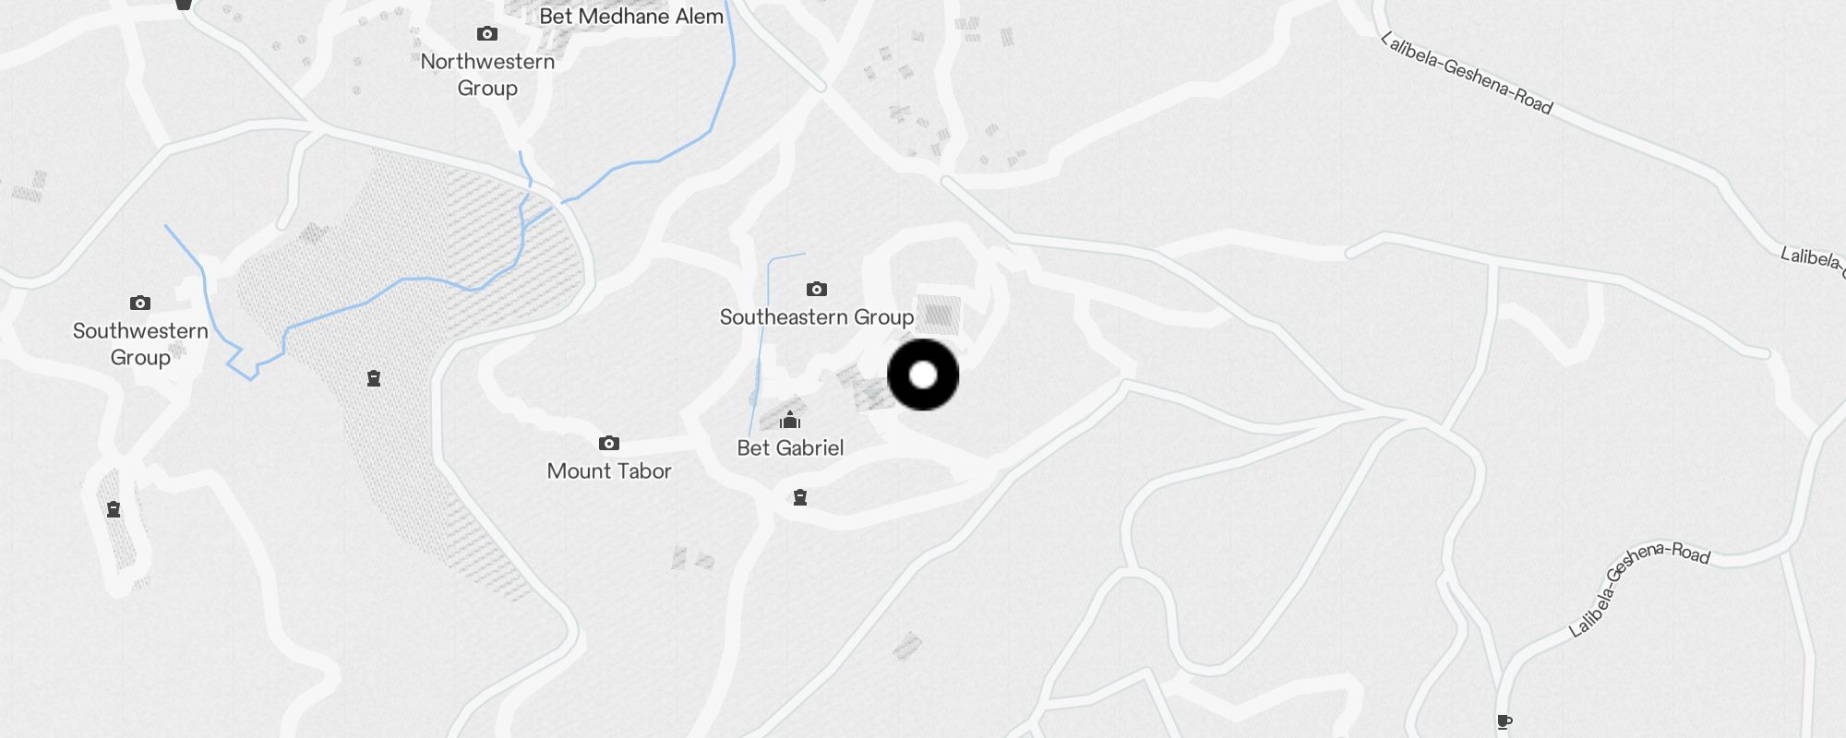
Task: Click the cropped dark icon at the top edge
Action: [x=184, y=5]
